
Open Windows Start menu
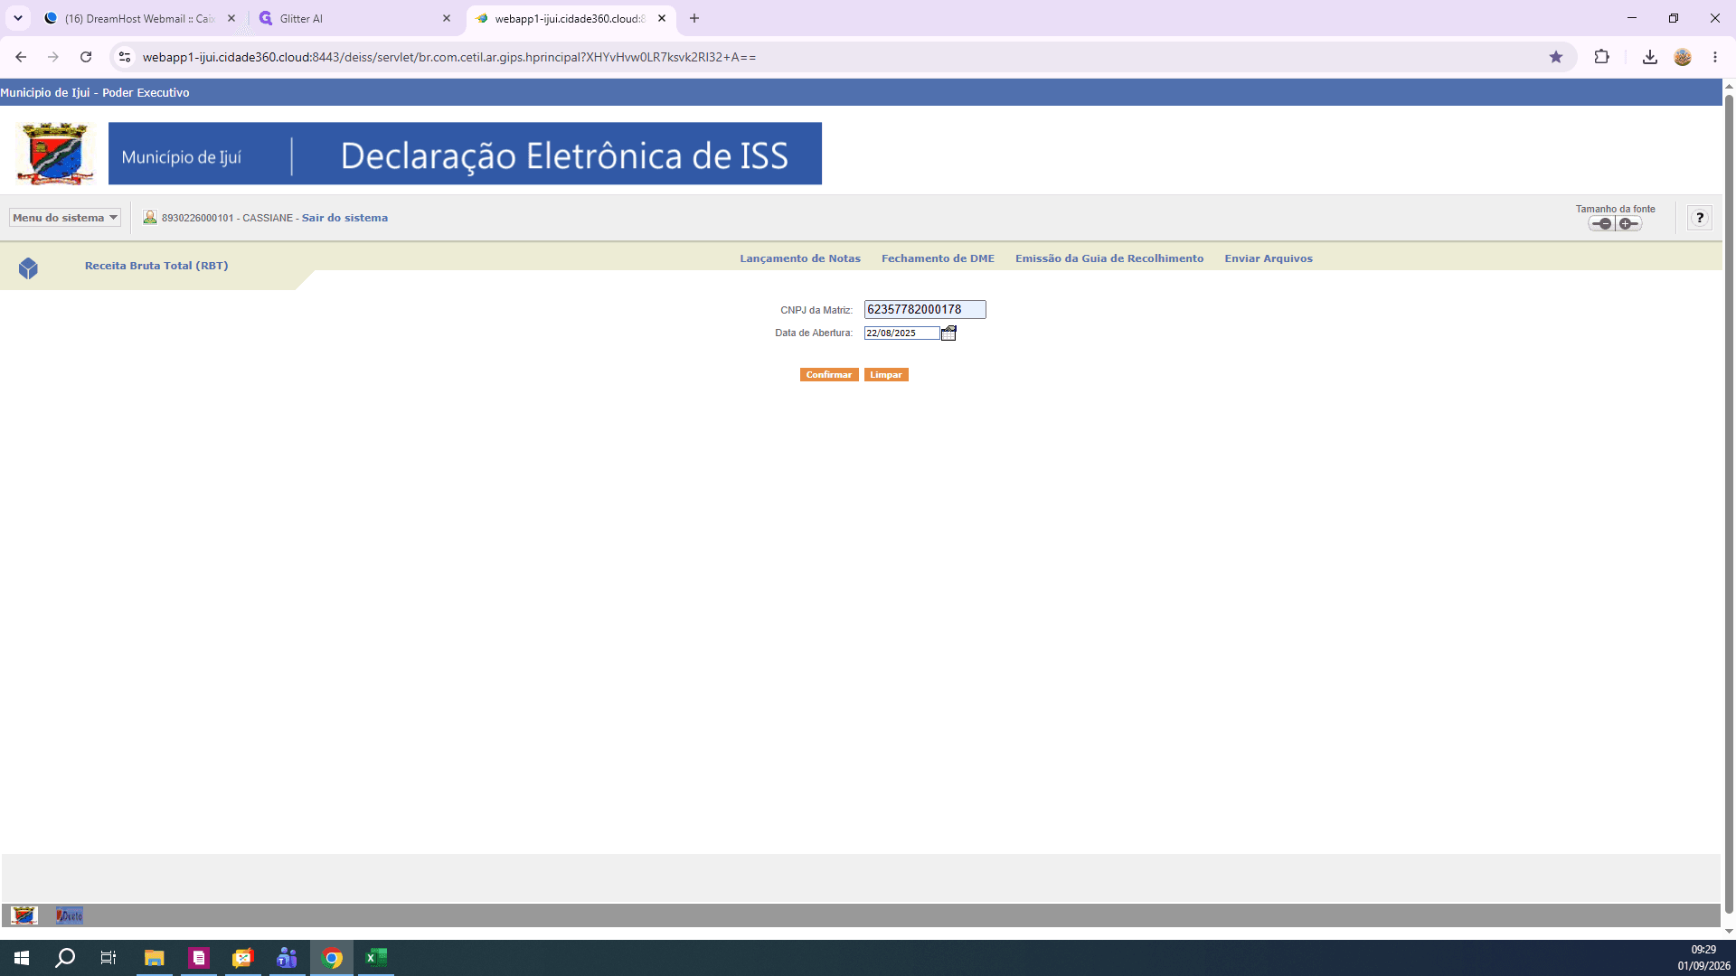tap(22, 958)
